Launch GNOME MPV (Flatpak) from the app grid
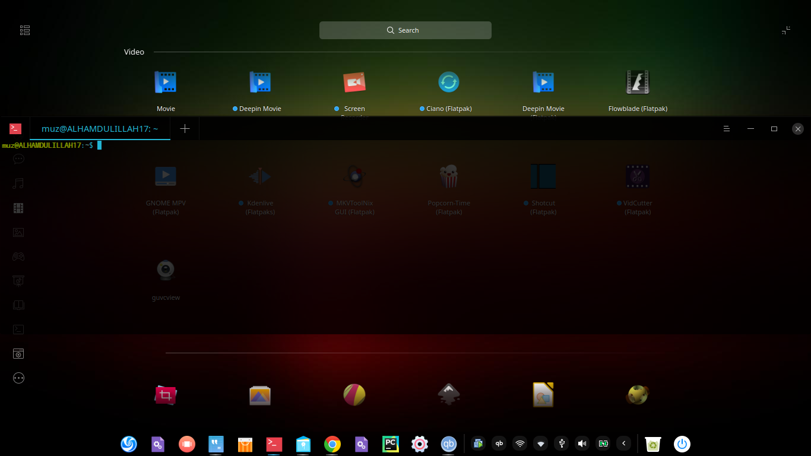The image size is (811, 456). 166,176
